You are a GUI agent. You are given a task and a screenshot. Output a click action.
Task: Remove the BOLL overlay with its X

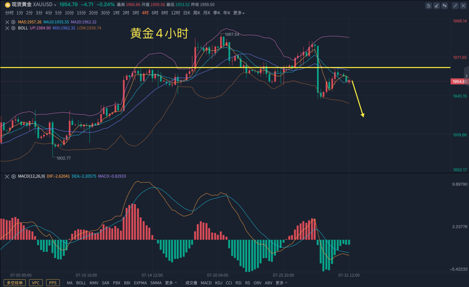click(7, 28)
